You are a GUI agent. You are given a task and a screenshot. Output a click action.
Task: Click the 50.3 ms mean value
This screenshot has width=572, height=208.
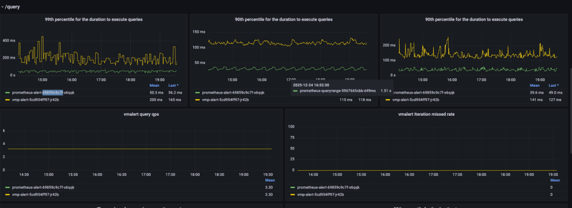pyautogui.click(x=156, y=93)
